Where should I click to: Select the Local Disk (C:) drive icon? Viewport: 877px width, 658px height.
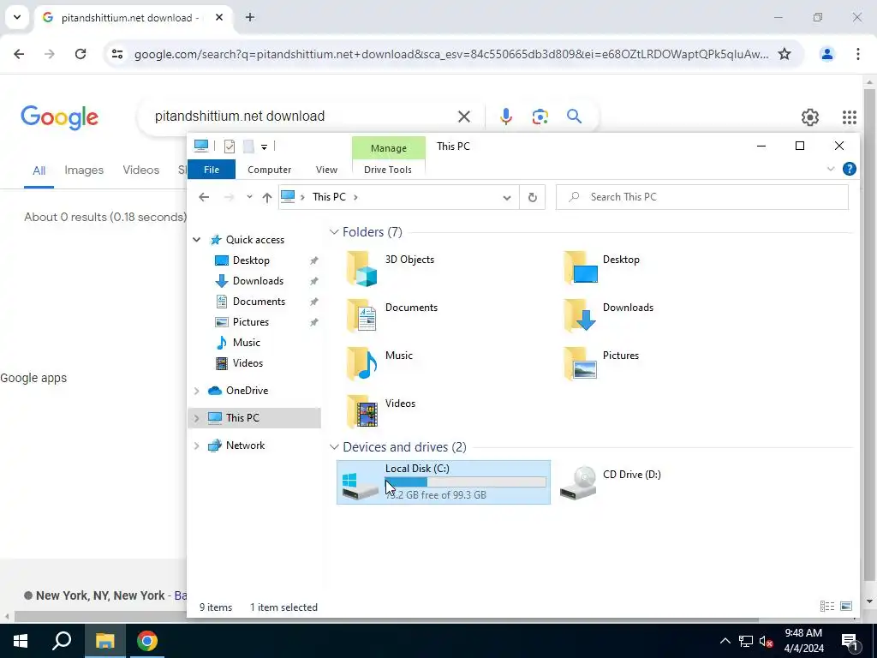point(361,486)
